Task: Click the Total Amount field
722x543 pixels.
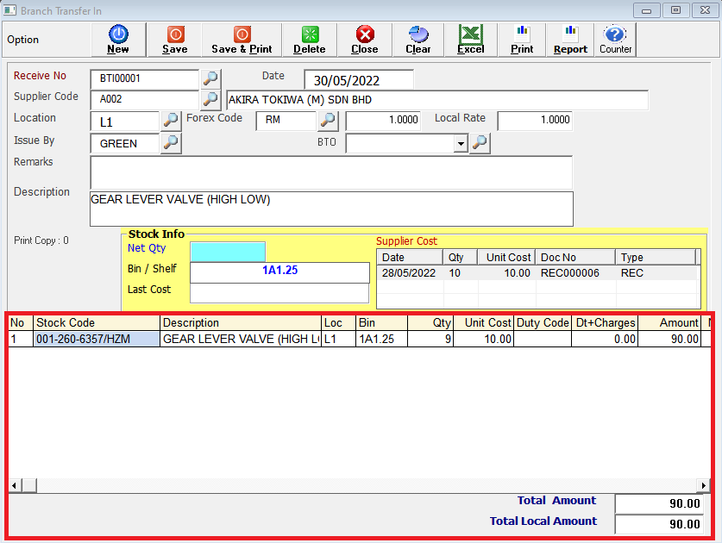Action: point(659,503)
